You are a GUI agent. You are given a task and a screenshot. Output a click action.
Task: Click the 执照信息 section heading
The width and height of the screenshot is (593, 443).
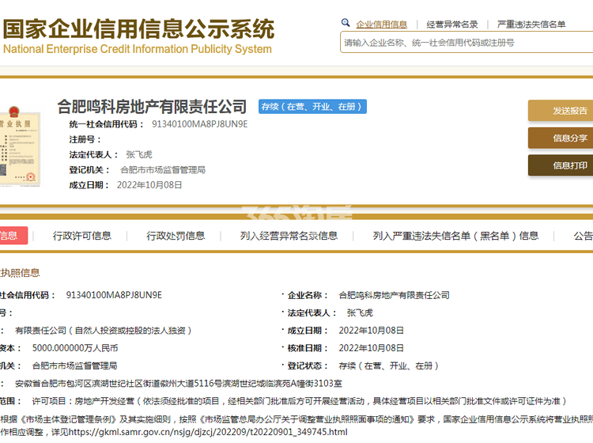20,273
